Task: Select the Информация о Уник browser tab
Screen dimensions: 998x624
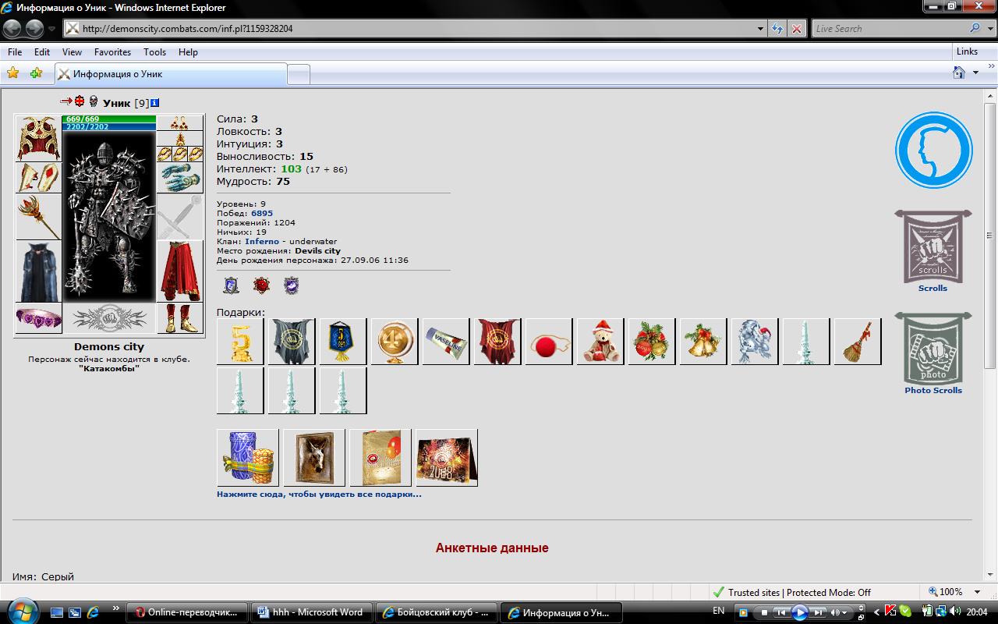Action: pos(171,74)
